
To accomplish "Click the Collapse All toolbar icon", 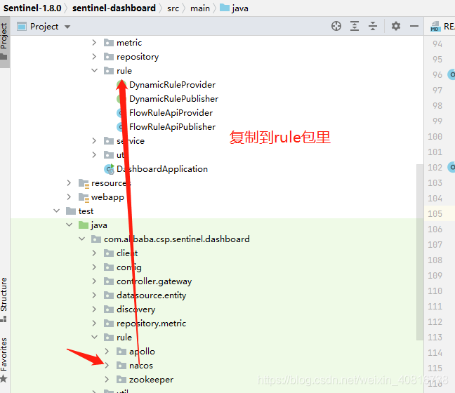I will click(373, 26).
